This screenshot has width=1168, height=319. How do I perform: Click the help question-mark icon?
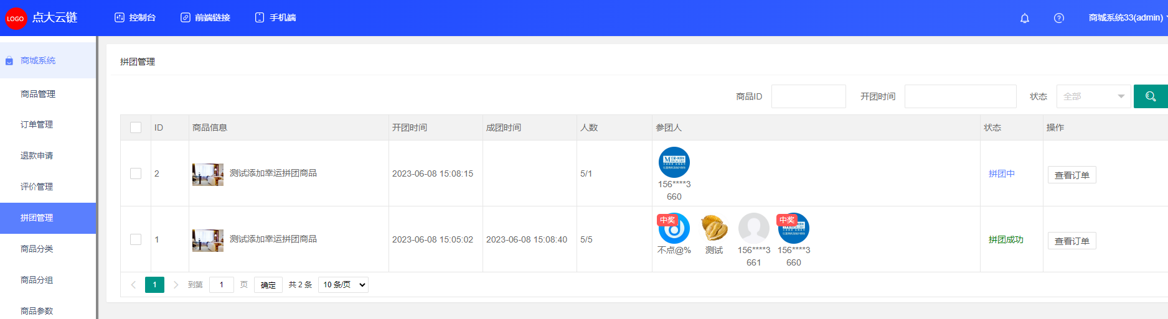point(1059,18)
